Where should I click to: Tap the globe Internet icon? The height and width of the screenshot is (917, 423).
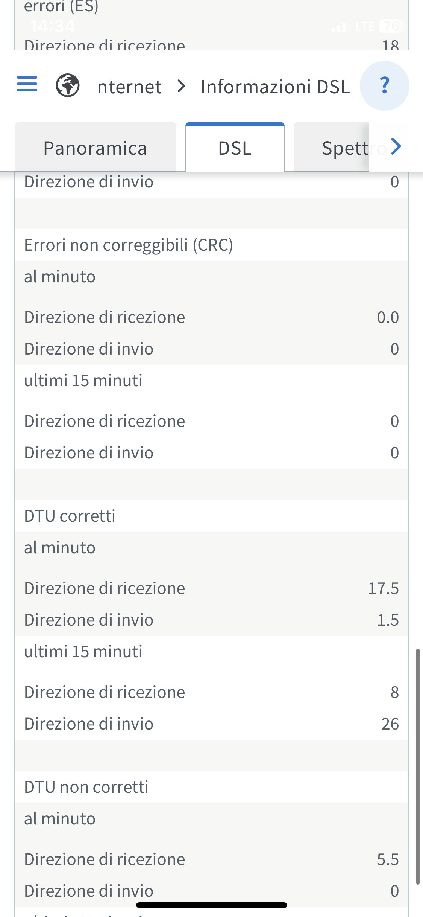click(68, 85)
